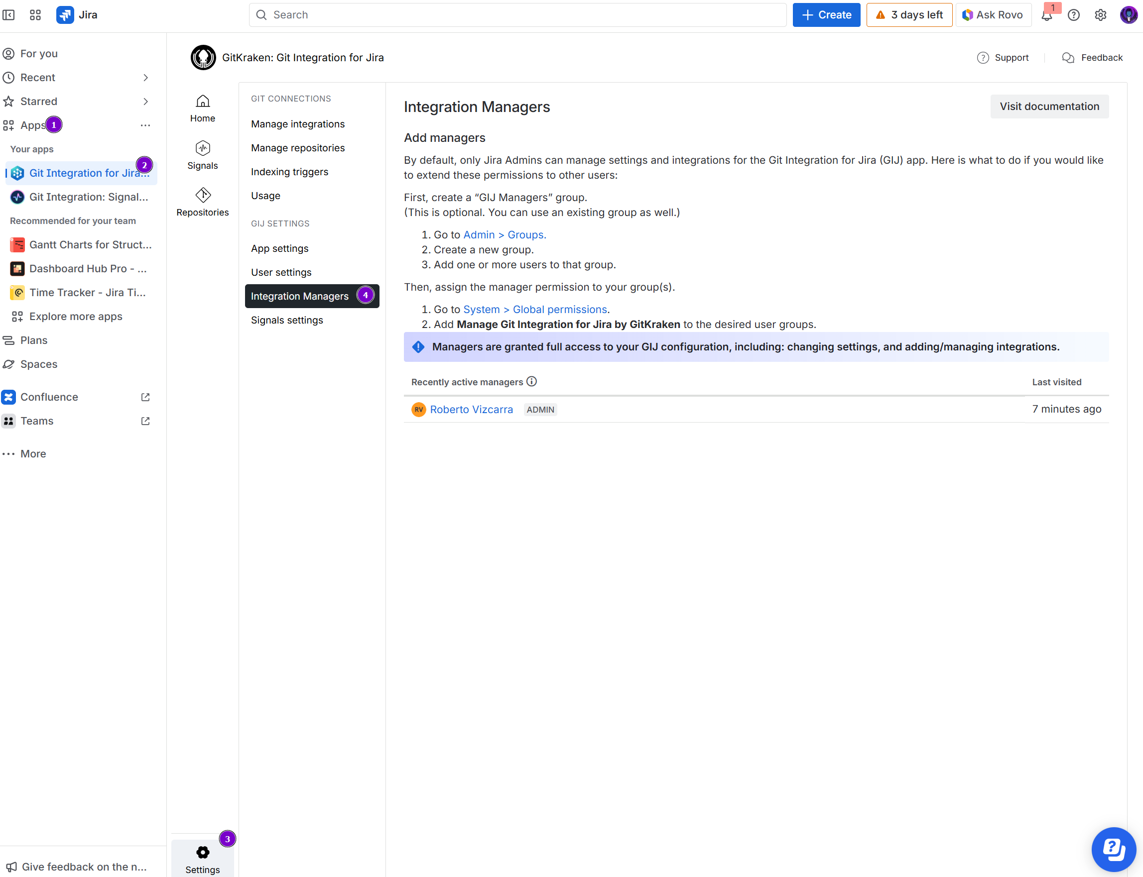The height and width of the screenshot is (877, 1143).
Task: Click the help question mark icon
Action: click(1073, 14)
